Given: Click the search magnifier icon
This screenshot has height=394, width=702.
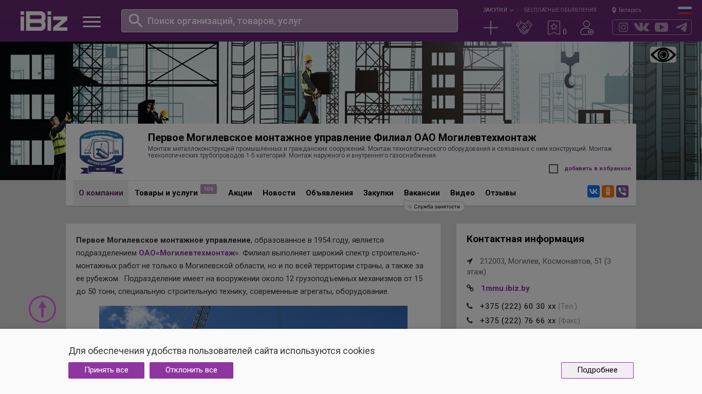Looking at the screenshot, I should coord(135,21).
